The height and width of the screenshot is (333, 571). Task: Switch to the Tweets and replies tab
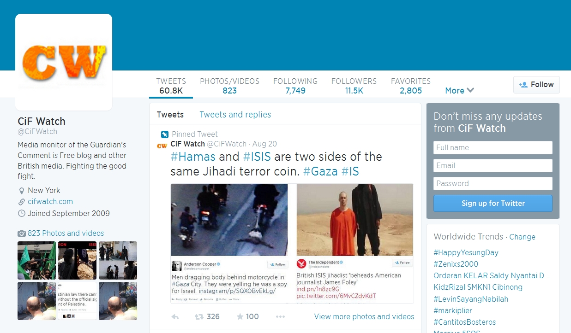(x=235, y=115)
